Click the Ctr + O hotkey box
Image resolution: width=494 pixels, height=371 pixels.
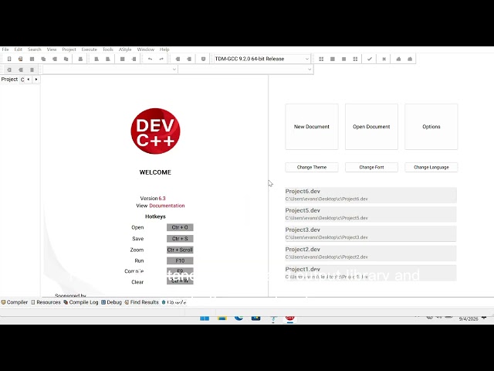tap(180, 227)
